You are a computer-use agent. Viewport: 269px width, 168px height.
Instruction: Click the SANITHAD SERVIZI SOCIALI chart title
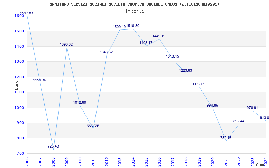pyautogui.click(x=134, y=4)
